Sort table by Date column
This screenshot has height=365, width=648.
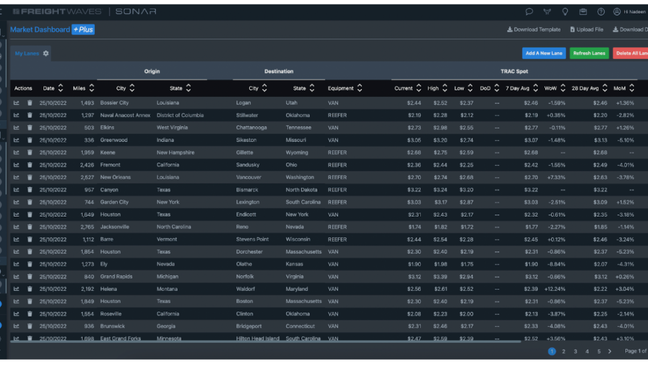[x=53, y=88]
